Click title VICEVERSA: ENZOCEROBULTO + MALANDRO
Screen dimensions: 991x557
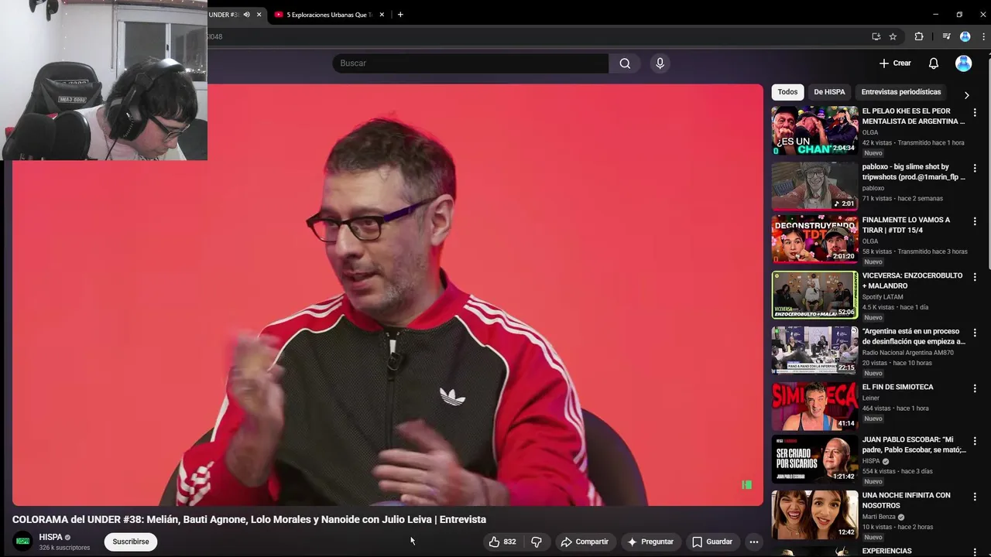pyautogui.click(x=912, y=281)
